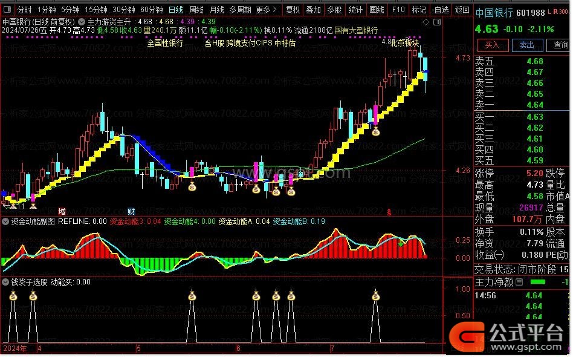Click the month 5 marker on time axis

tap(138, 348)
